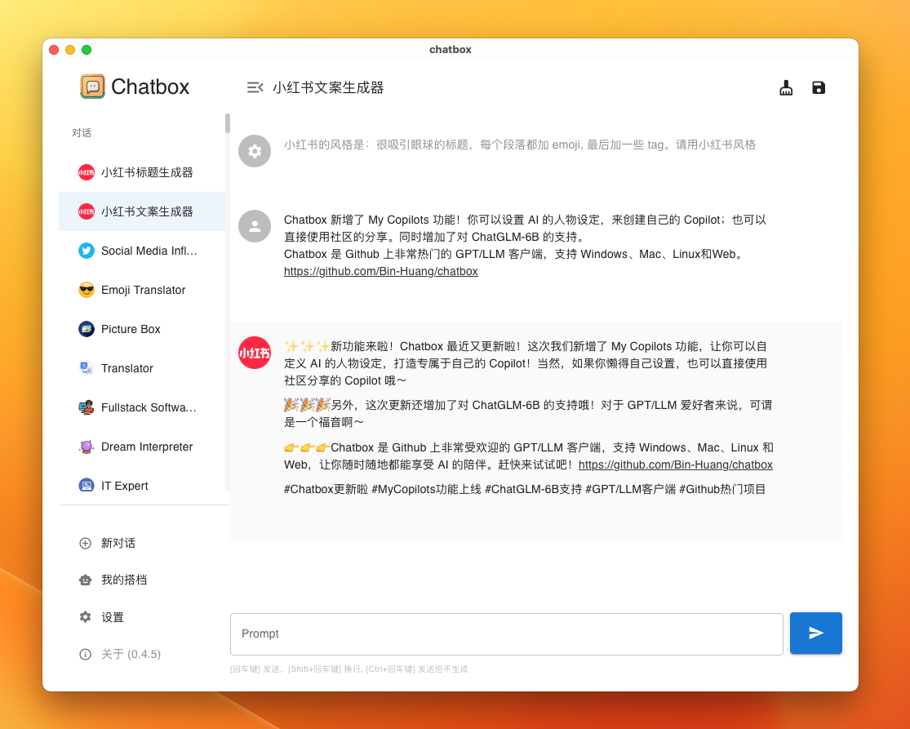Click the Chatbox logo icon
The height and width of the screenshot is (729, 910).
point(92,87)
